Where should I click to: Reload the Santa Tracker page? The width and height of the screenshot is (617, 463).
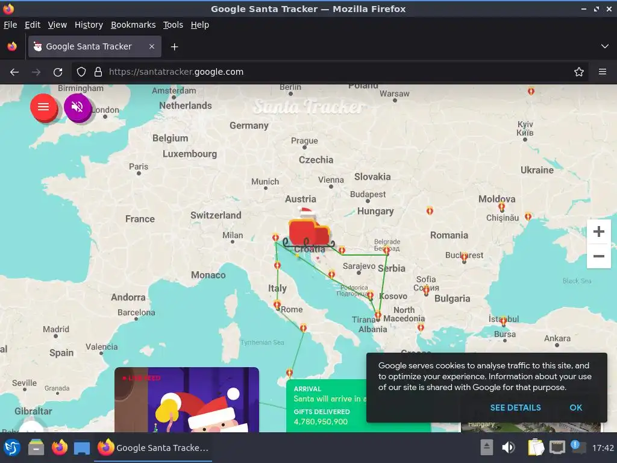[58, 72]
